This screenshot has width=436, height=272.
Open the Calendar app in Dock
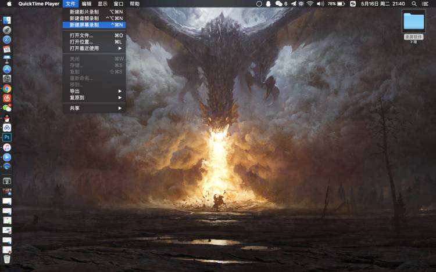[7, 49]
